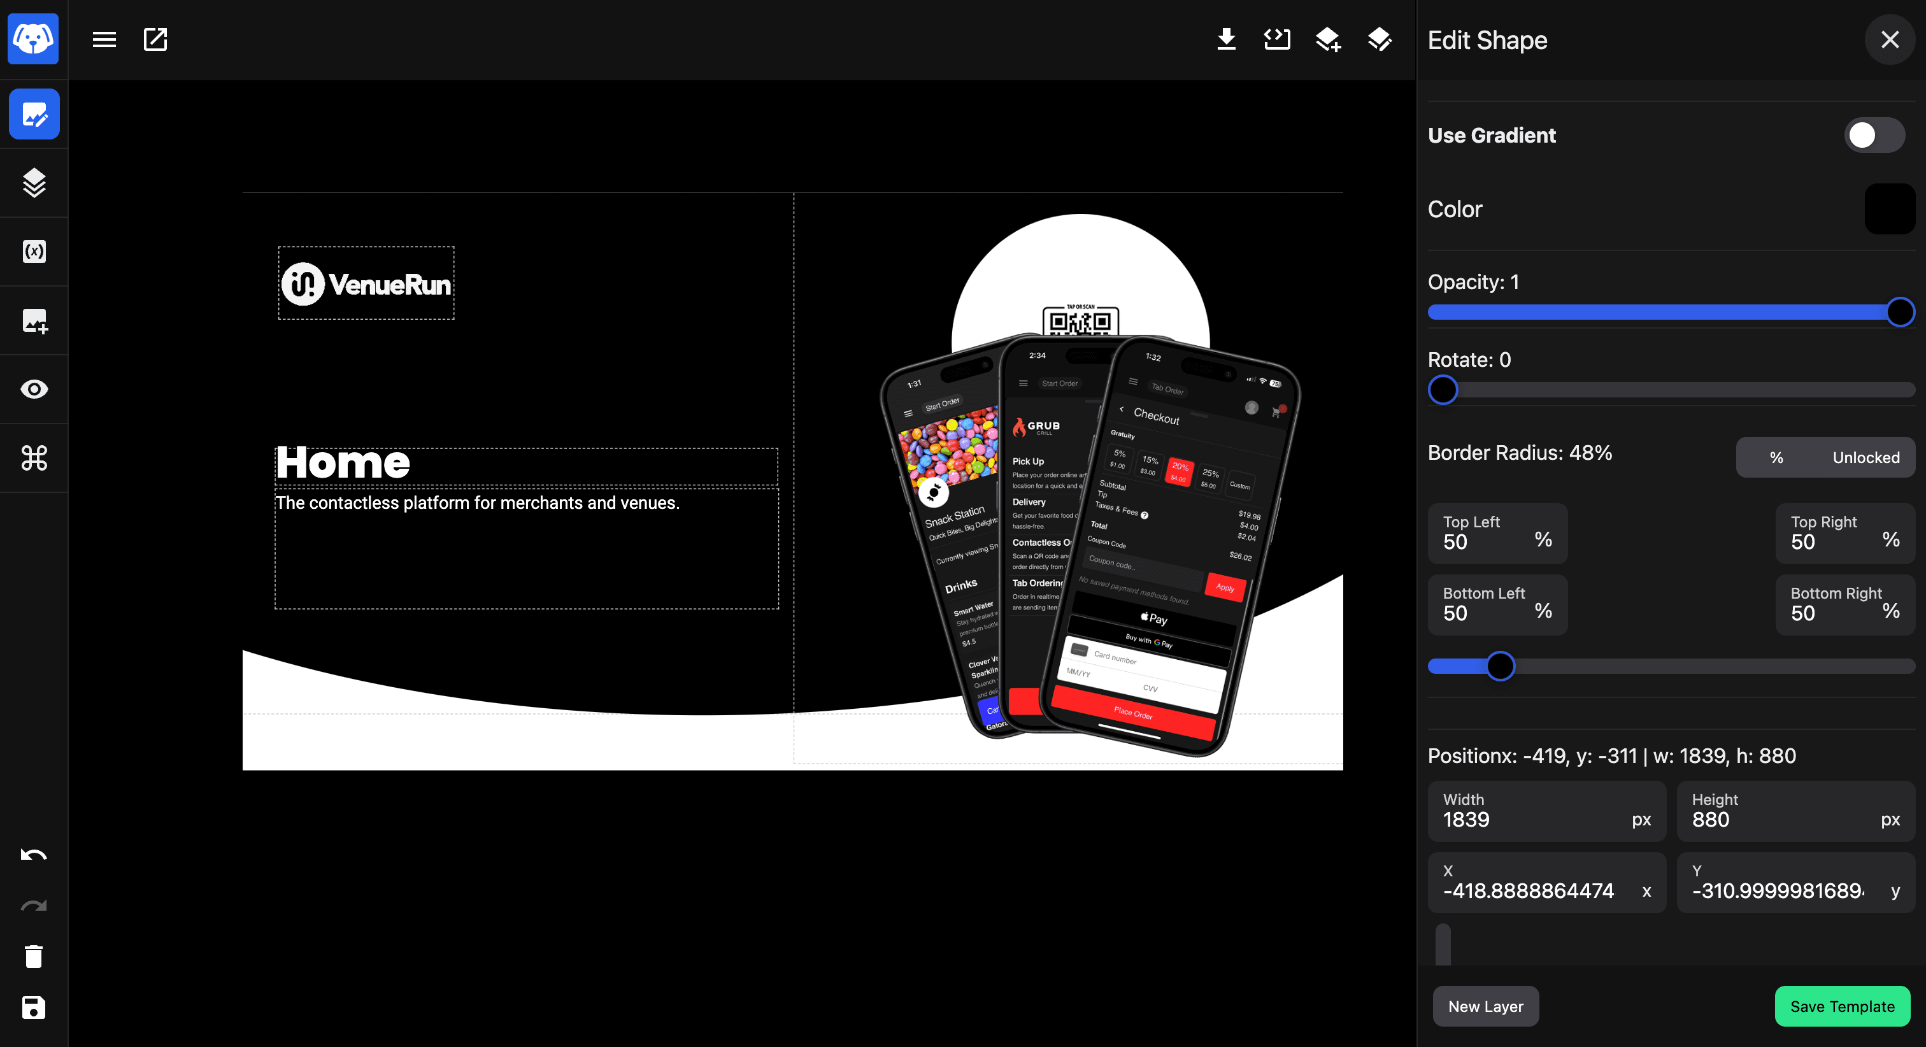Click the Opacity: 1 label
This screenshot has height=1047, width=1926.
coord(1473,282)
